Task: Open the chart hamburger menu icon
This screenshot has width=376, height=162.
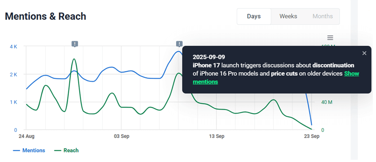Action: coord(330,38)
